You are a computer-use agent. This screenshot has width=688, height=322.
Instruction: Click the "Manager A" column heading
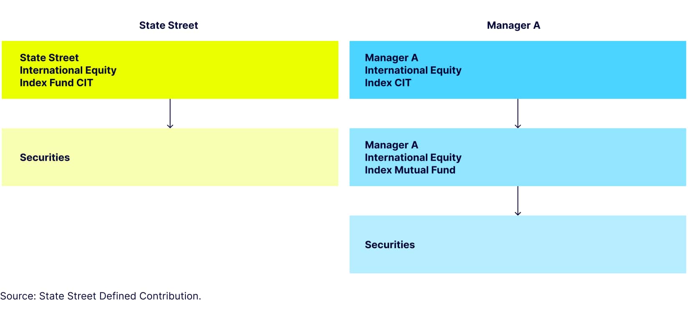[513, 25]
